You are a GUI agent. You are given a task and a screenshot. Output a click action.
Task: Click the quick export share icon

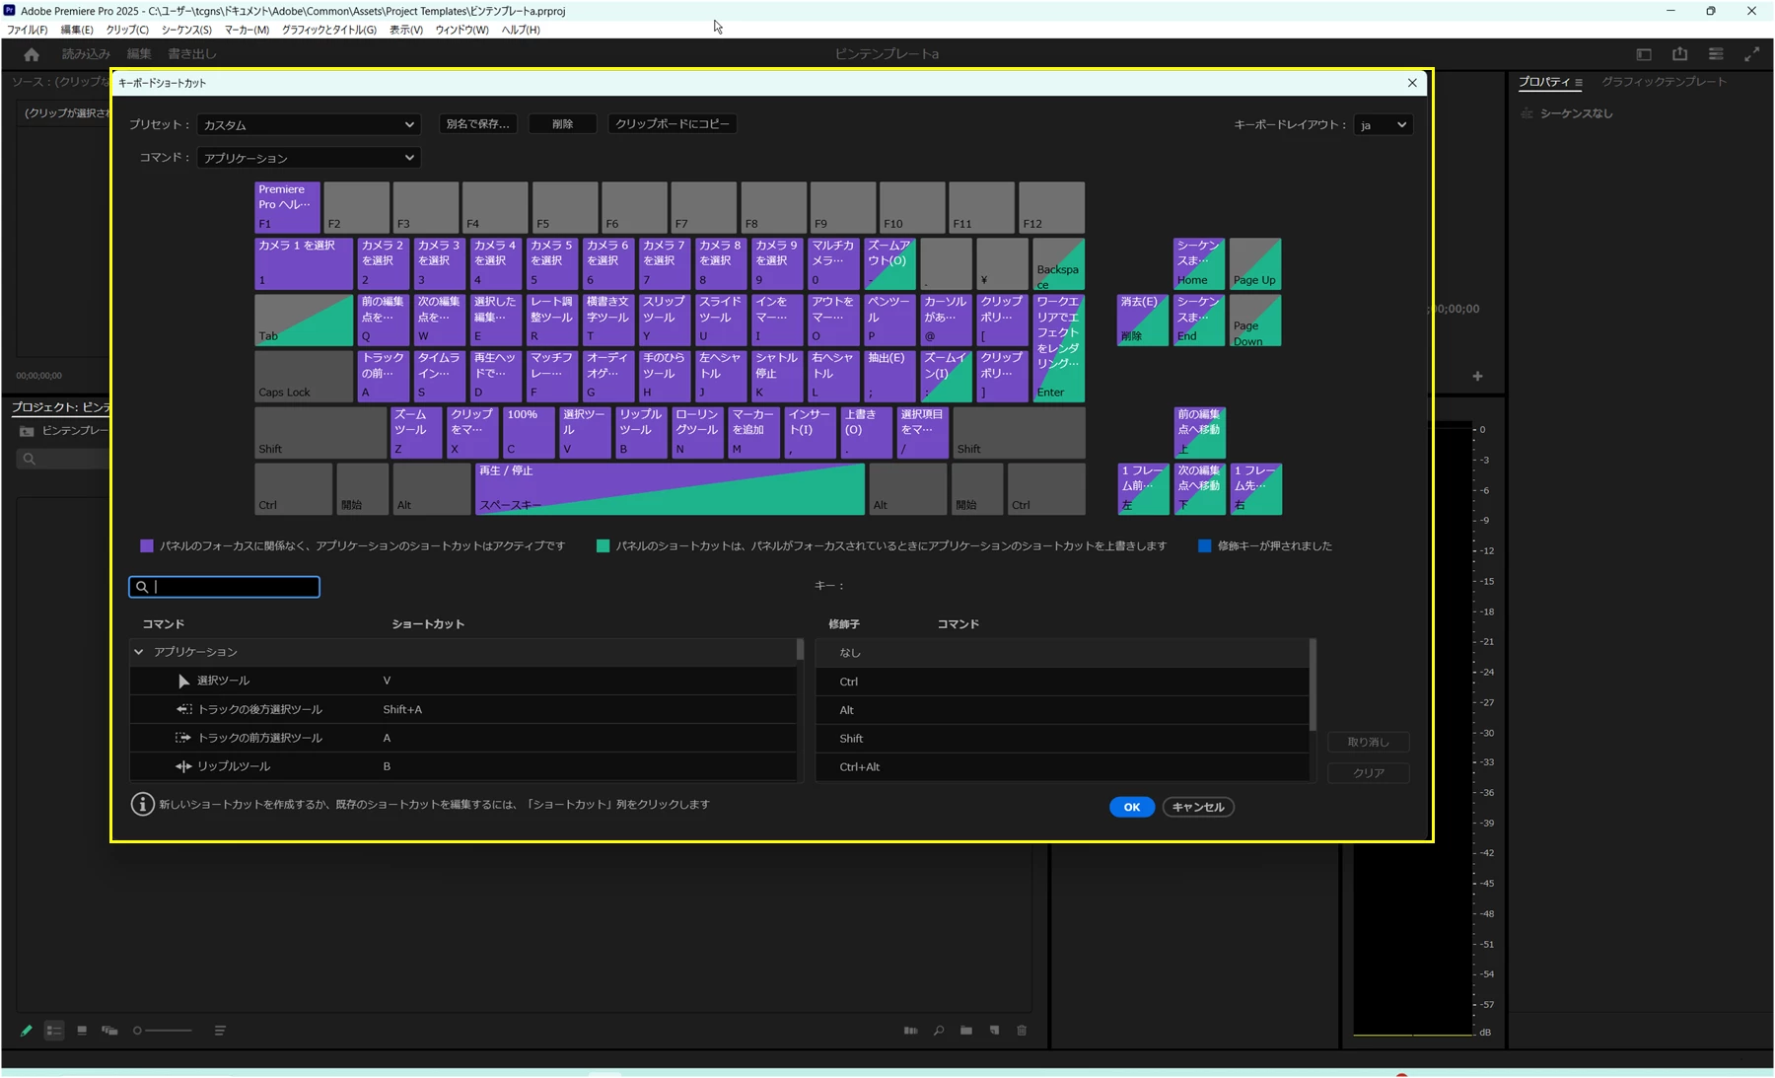[x=1680, y=54]
